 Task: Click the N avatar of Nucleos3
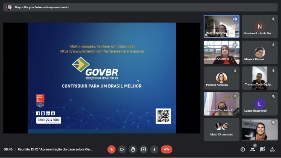tap(260, 26)
